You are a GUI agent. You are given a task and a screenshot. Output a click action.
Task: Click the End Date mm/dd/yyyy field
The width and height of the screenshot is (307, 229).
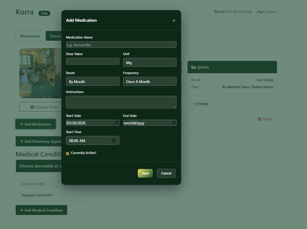150,123
